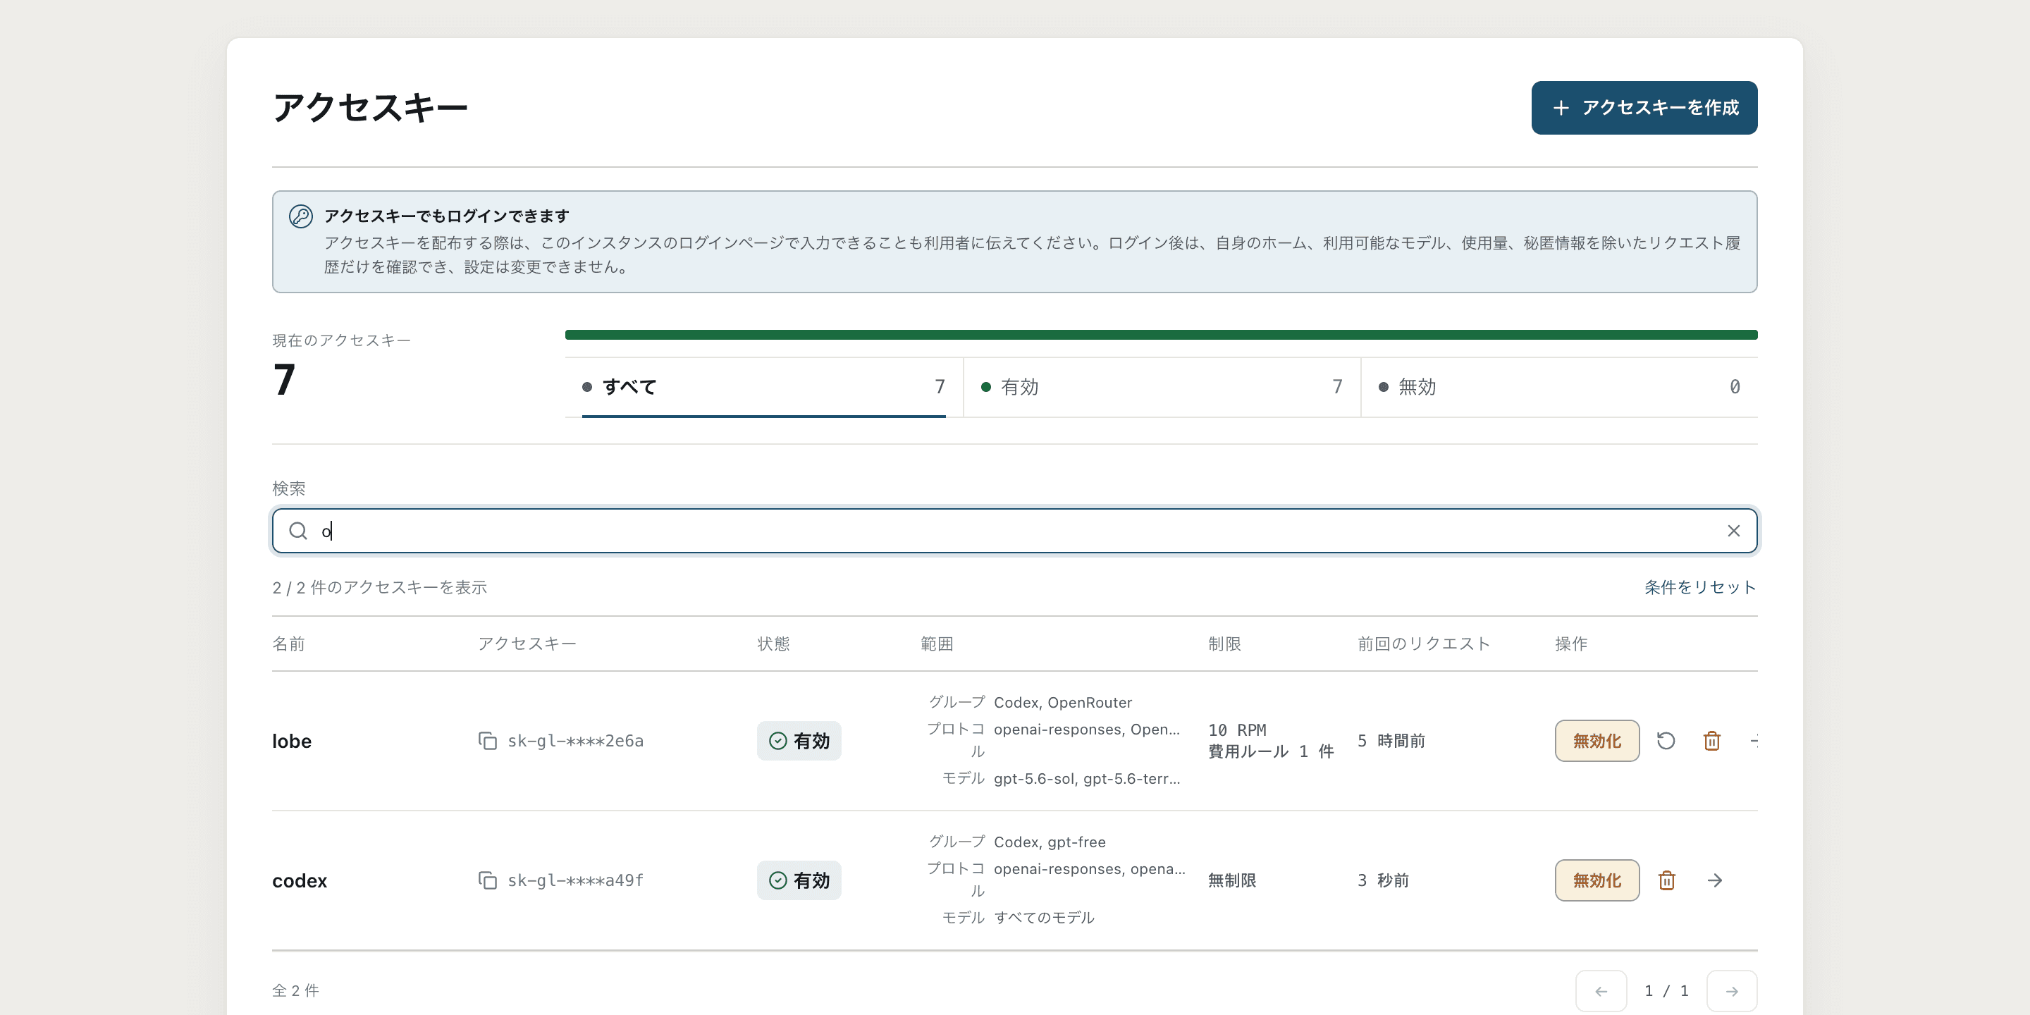2030x1015 pixels.
Task: Click the 範囲 column header
Action: [x=936, y=644]
